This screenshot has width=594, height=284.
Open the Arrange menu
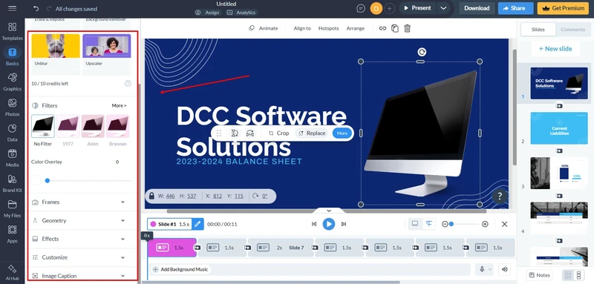tap(356, 28)
